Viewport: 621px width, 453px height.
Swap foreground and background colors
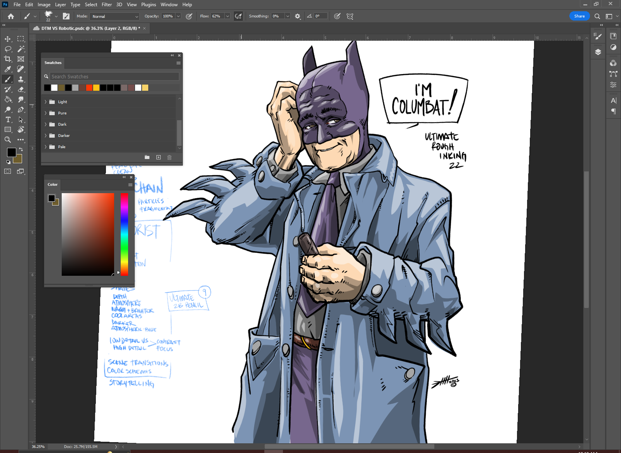(x=21, y=149)
